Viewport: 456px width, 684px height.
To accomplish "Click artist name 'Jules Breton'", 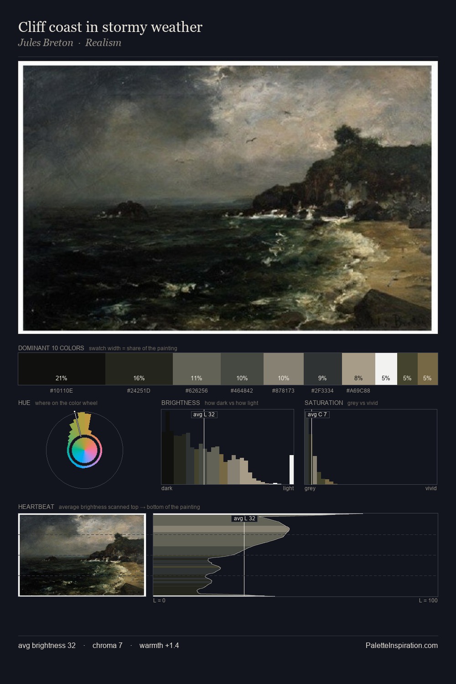I will click(46, 43).
